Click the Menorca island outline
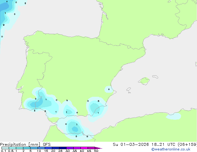 coord(155,77)
